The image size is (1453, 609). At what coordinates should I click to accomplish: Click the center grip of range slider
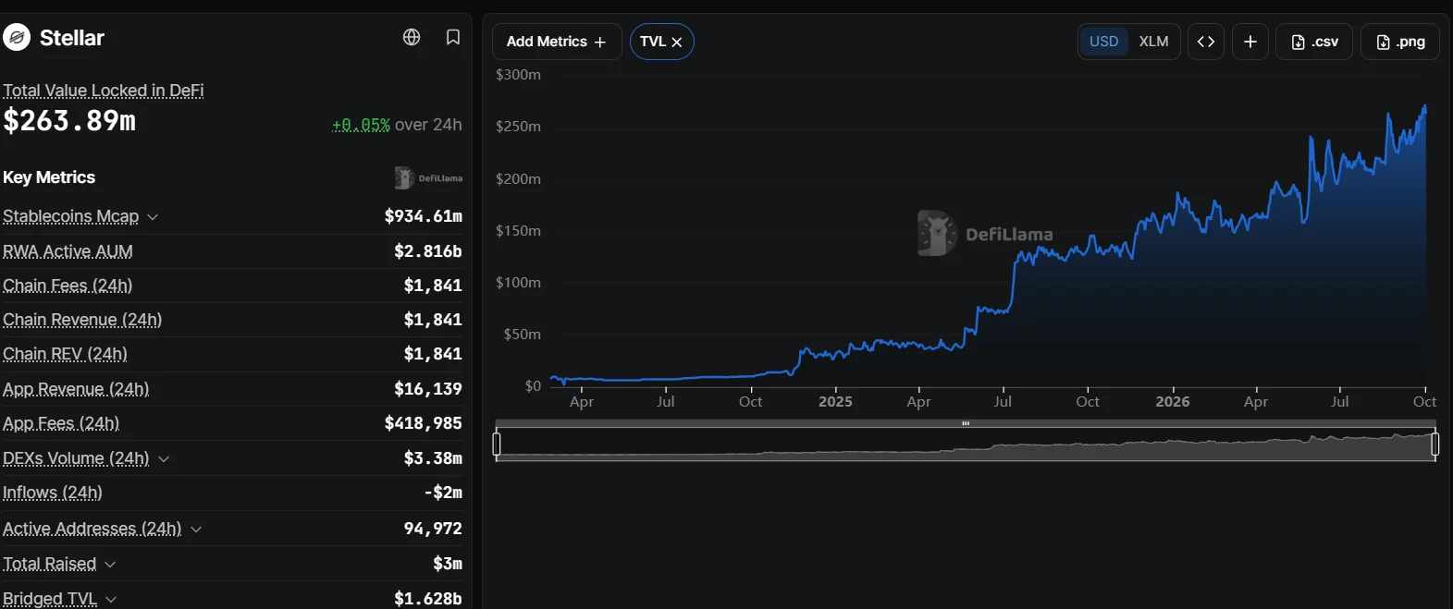tap(966, 423)
